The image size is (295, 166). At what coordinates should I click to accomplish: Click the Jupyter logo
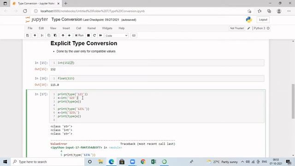click(37, 19)
